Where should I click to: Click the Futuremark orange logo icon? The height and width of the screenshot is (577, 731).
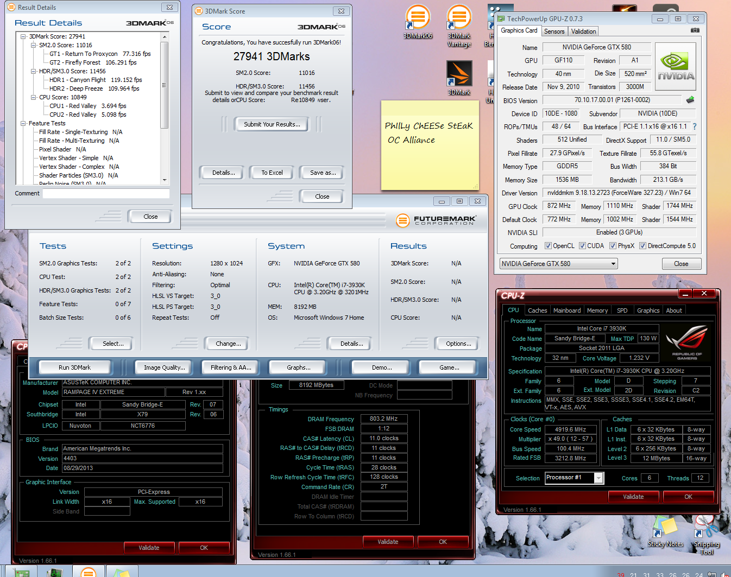pos(402,220)
